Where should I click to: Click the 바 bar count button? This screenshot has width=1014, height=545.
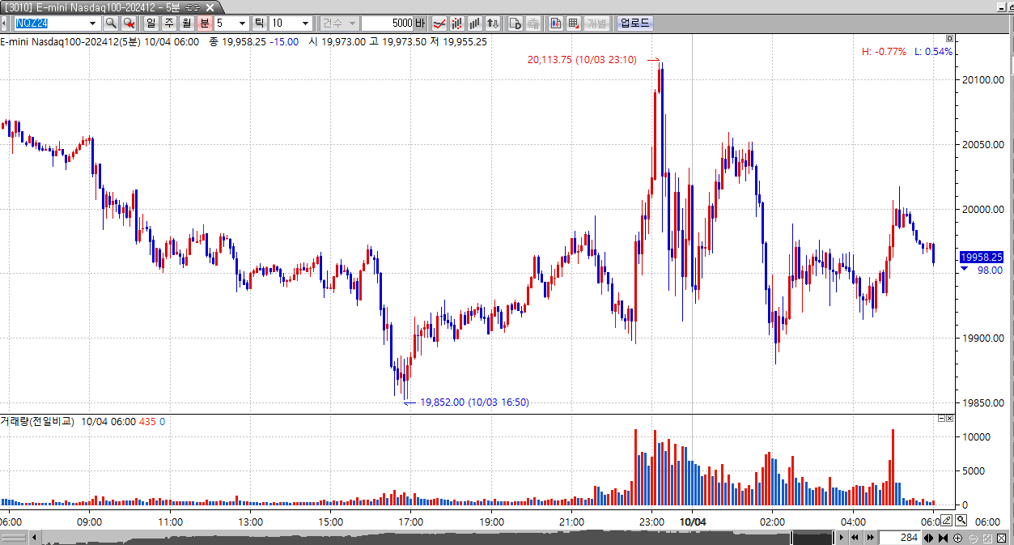point(420,23)
